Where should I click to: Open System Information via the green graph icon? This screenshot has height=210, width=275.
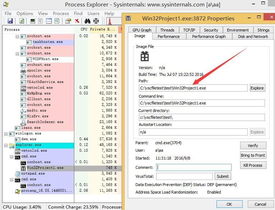(33, 21)
